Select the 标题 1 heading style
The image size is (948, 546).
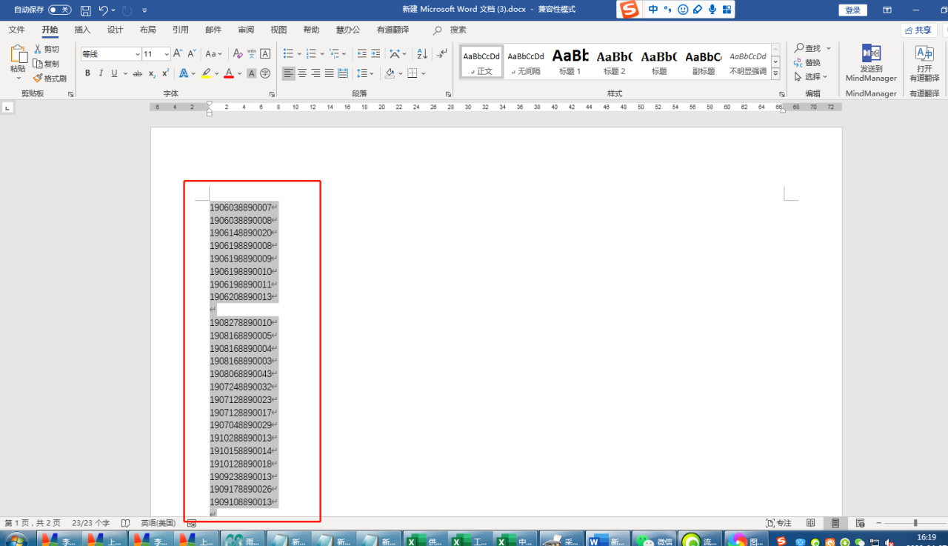570,61
